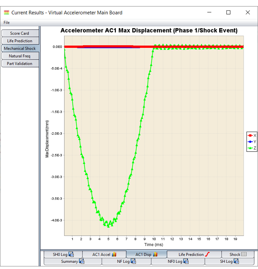Click the chart icon on AC1 Disp tab
Screen dimensions: 258x269
(x=155, y=254)
